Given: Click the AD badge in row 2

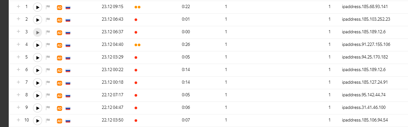Looking at the screenshot, I should coord(60,20).
